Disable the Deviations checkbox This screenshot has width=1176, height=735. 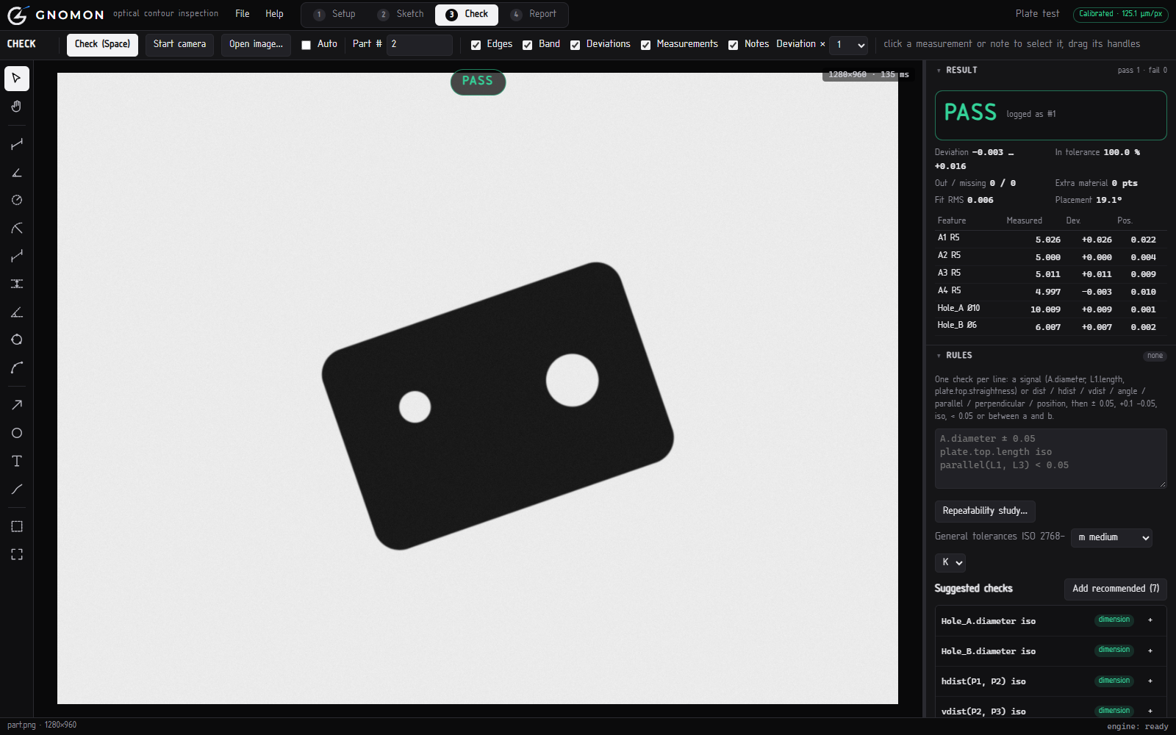[x=575, y=45]
